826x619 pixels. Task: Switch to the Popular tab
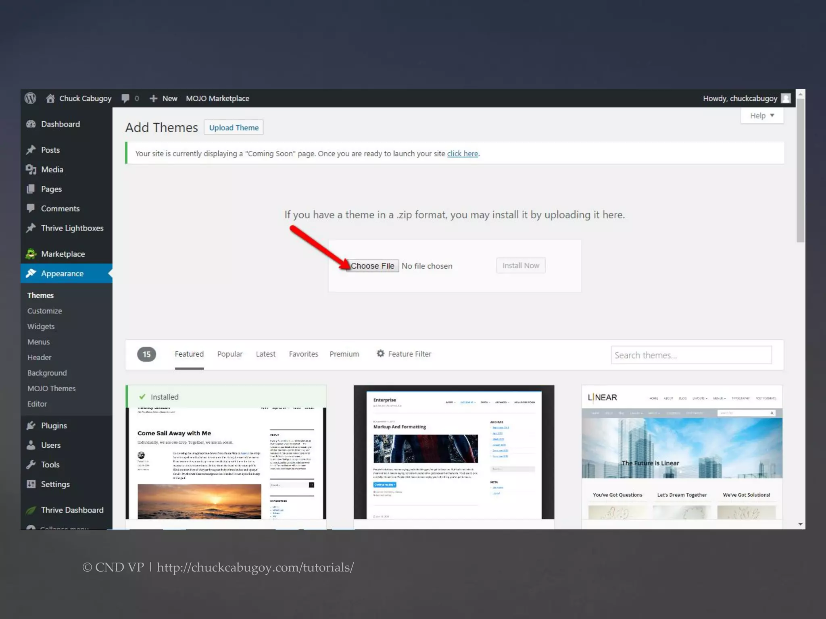point(230,354)
